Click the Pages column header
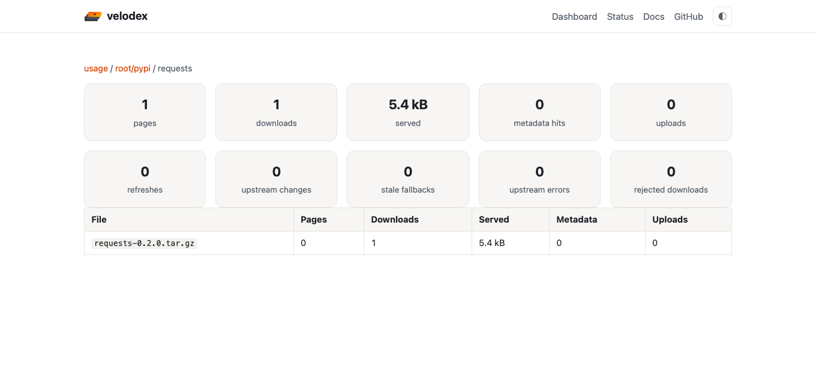 click(329, 220)
